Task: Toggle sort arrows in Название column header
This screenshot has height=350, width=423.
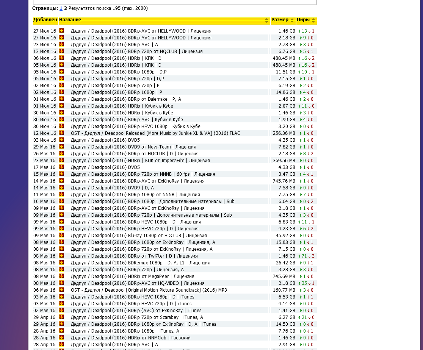Action: pyautogui.click(x=266, y=20)
